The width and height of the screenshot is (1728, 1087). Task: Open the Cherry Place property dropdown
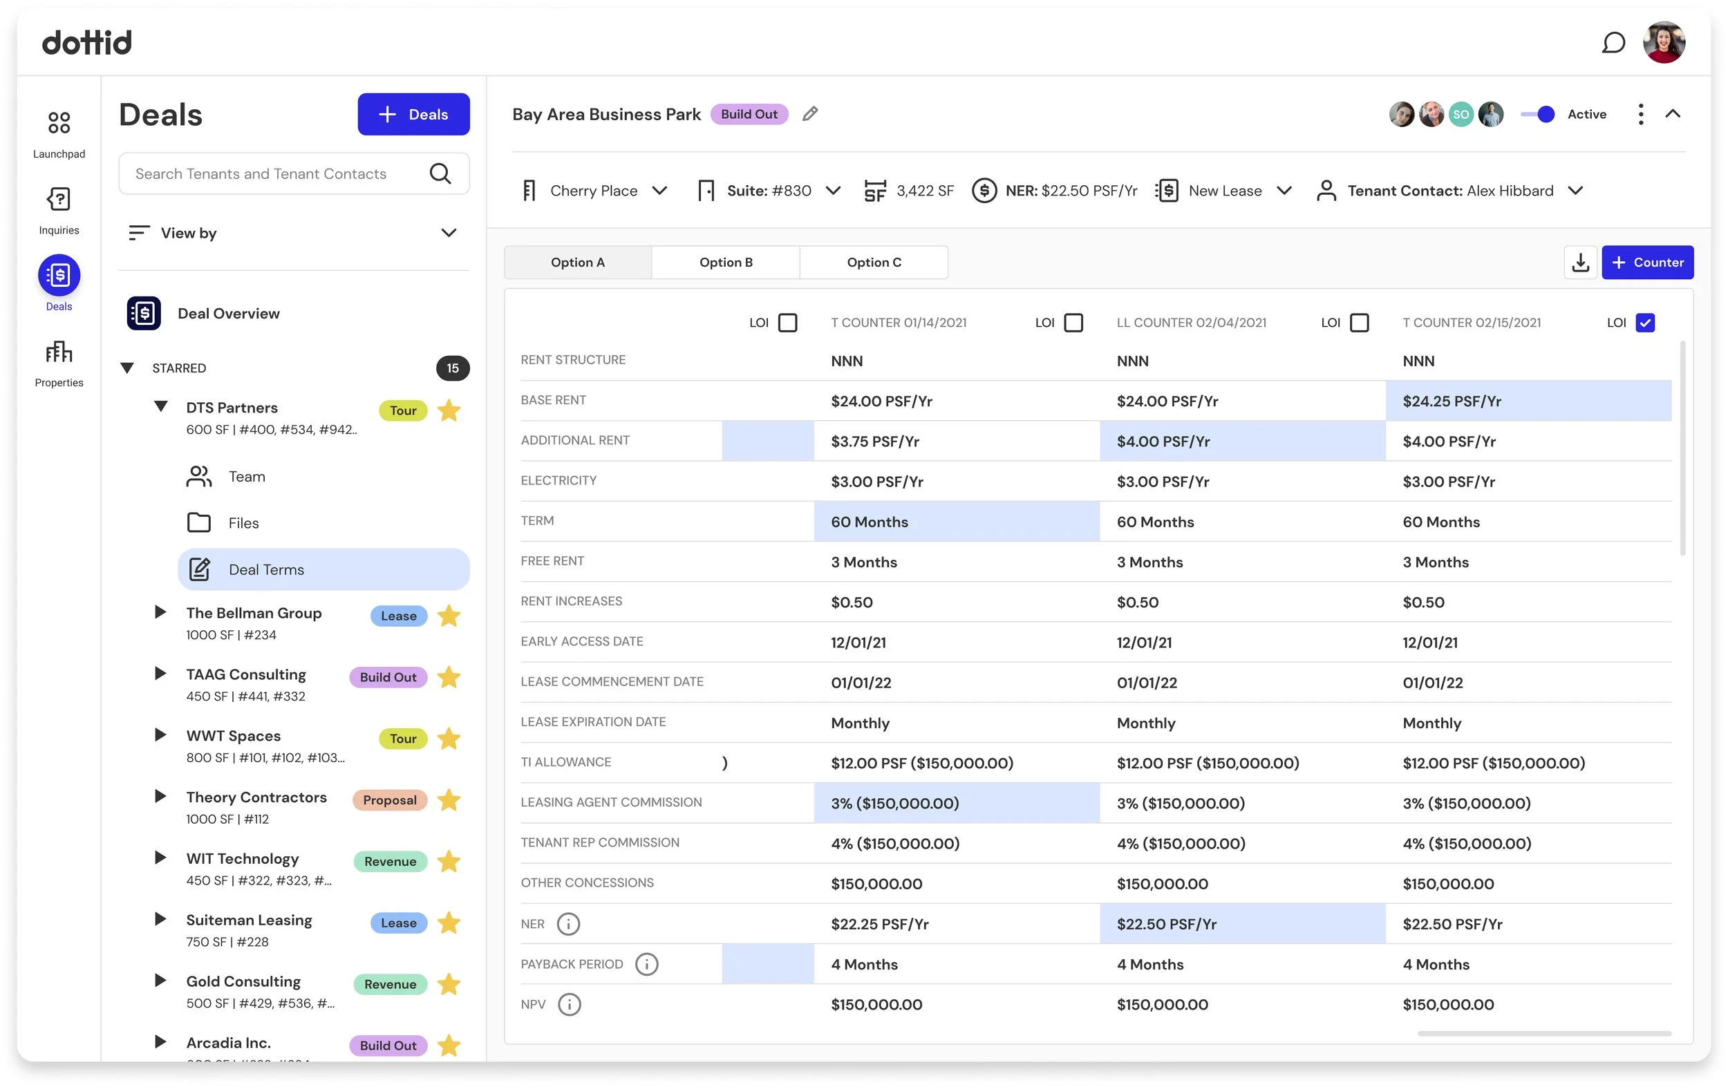coord(659,191)
